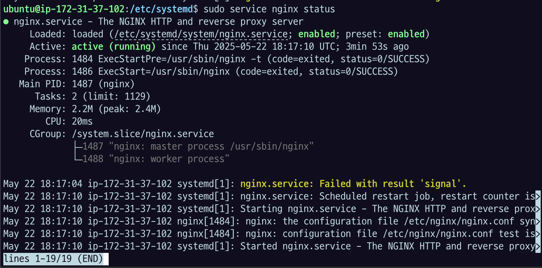The height and width of the screenshot is (268, 542).
Task: Click '3min 53s ago' uptime text
Action: (377, 47)
